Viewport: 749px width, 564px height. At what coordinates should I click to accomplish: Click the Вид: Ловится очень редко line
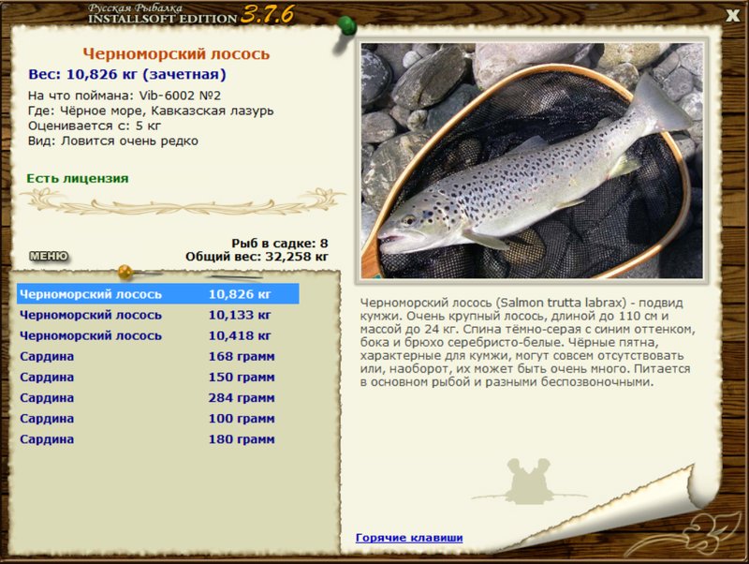click(x=112, y=141)
